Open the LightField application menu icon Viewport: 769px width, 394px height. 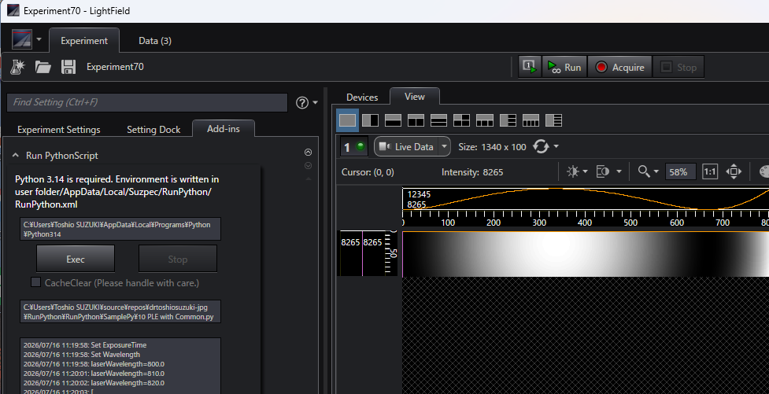pyautogui.click(x=22, y=39)
